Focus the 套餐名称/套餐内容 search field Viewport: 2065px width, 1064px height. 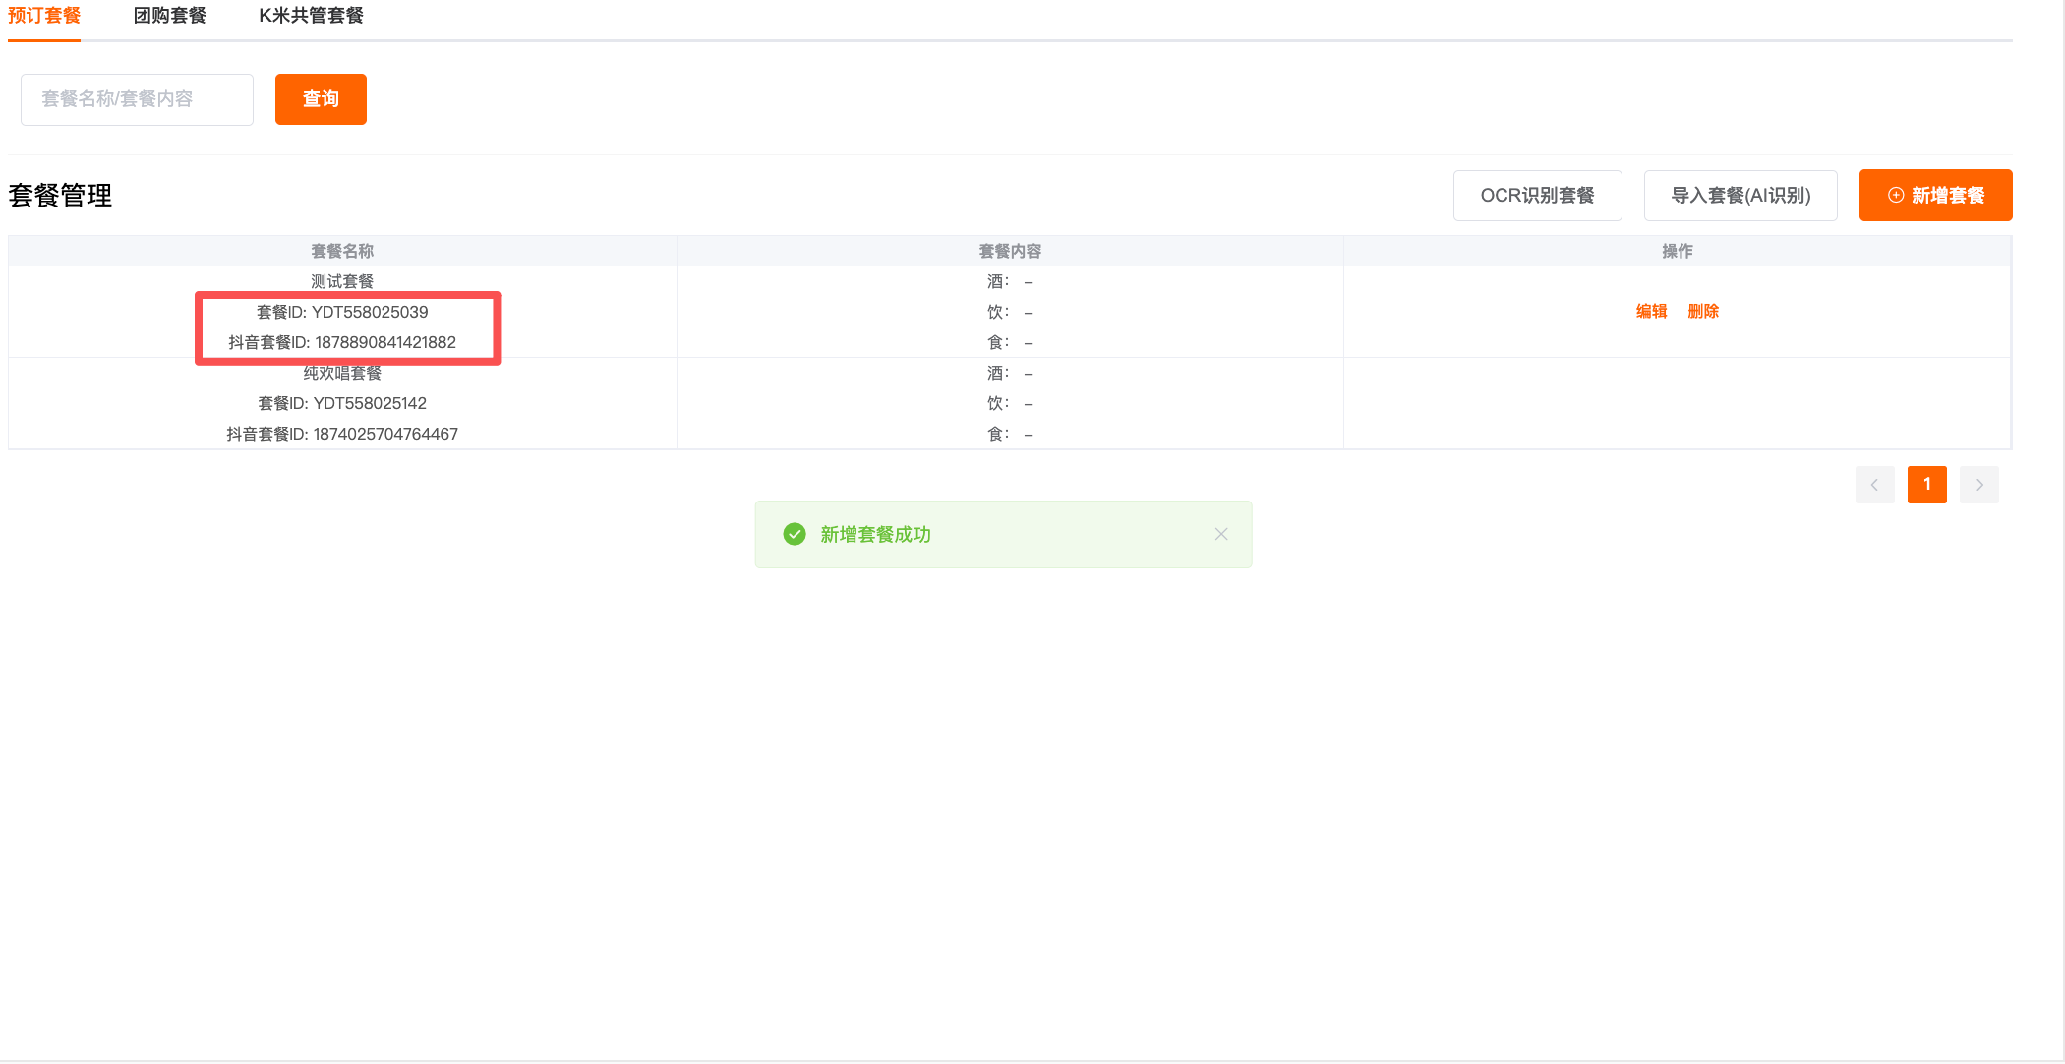pyautogui.click(x=137, y=99)
